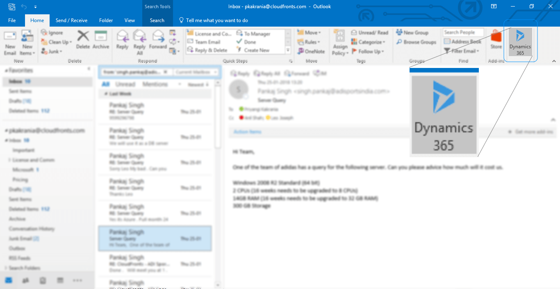Click the IM button in the reading pane
This screenshot has height=289, width=560.
point(319,74)
